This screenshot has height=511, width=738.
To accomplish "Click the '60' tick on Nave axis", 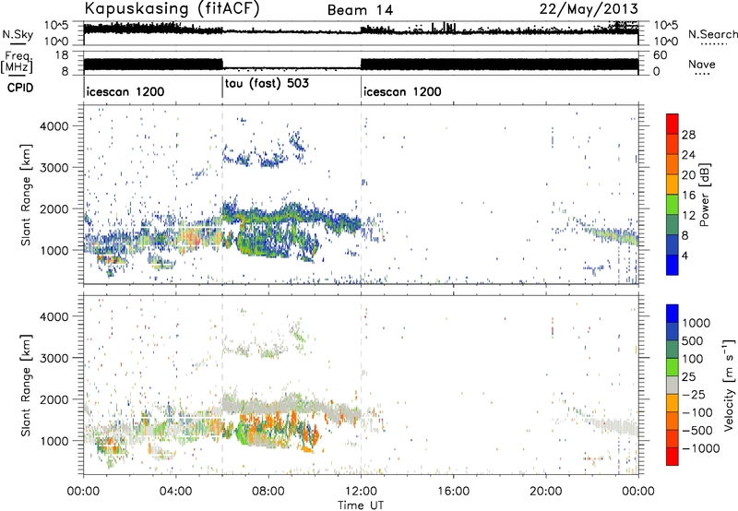I will click(661, 55).
